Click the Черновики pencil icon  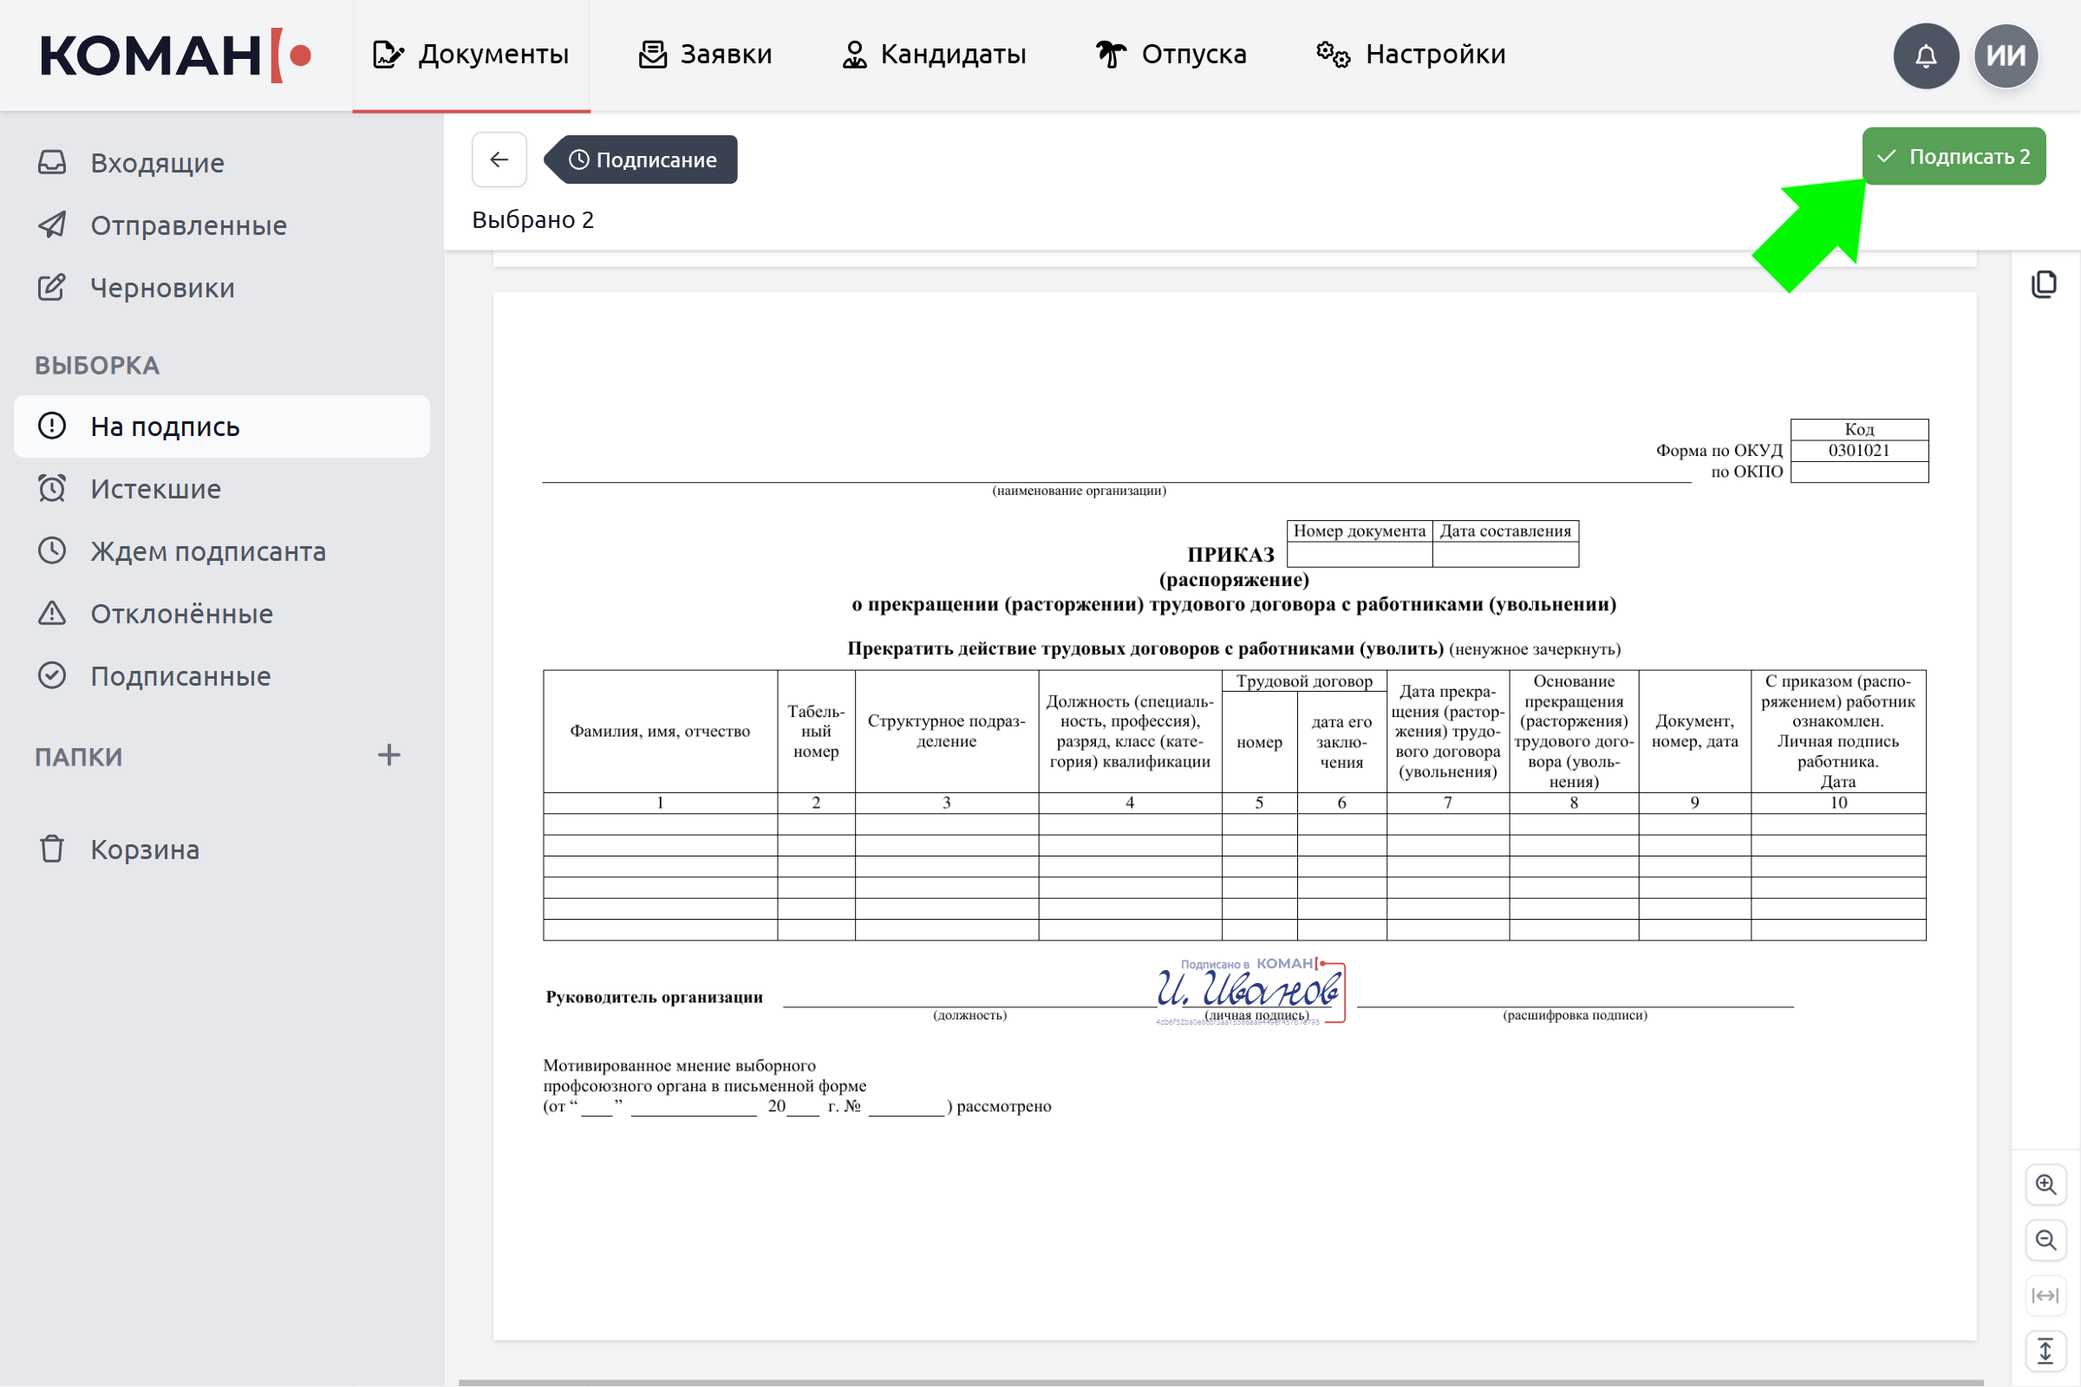[x=52, y=288]
